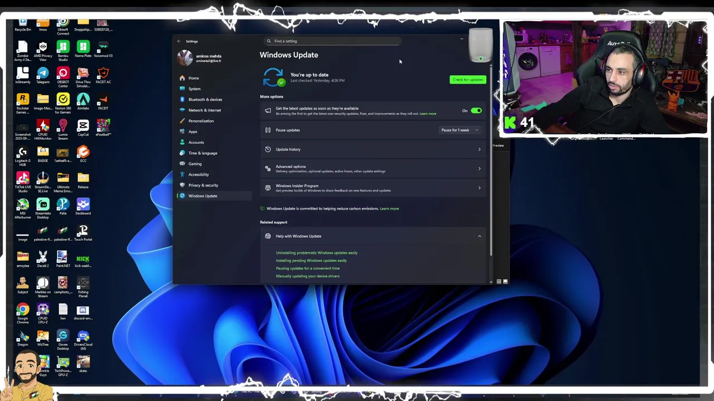Select MSI Afterburner desktop icon

tap(22, 208)
